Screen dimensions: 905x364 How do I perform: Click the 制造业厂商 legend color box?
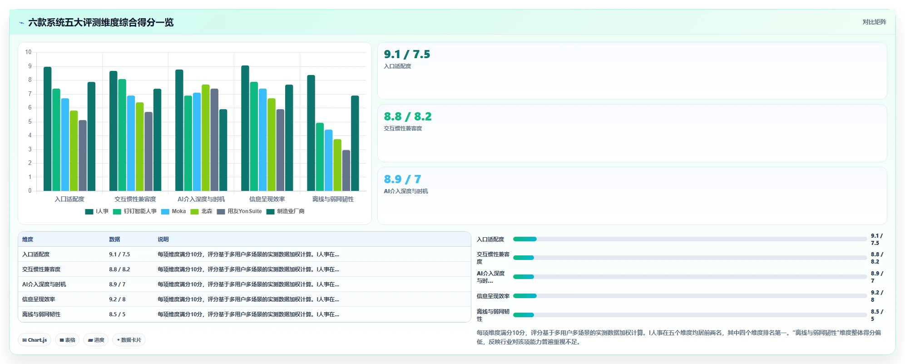click(270, 212)
